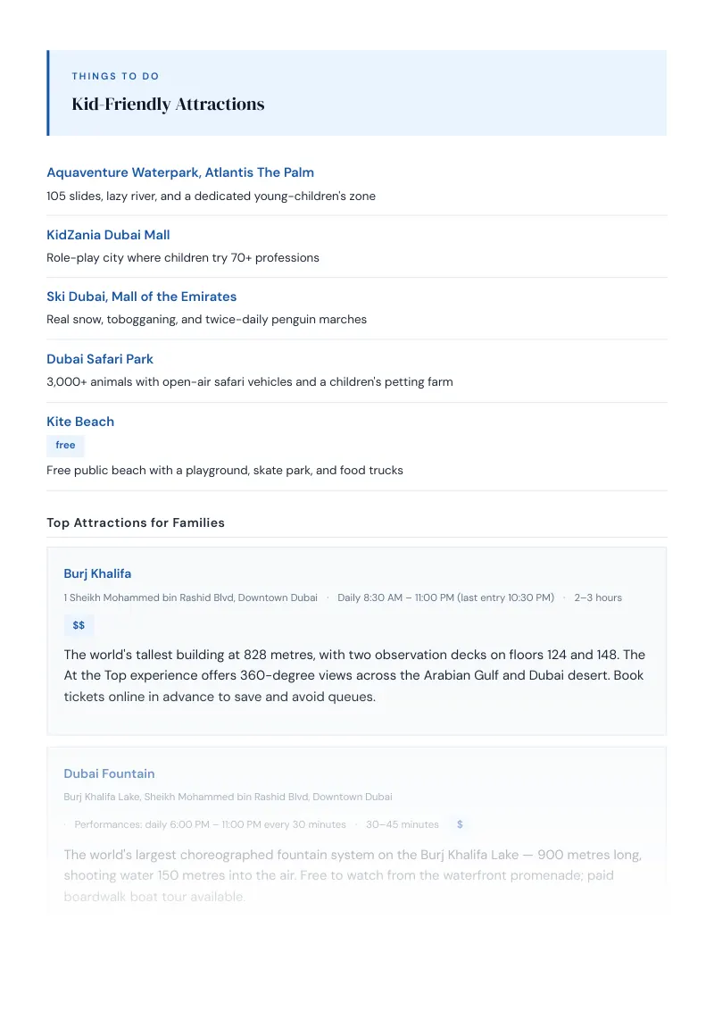Click the Dubai Fountain performances schedule text
This screenshot has width=714, height=1011.
pyautogui.click(x=210, y=824)
